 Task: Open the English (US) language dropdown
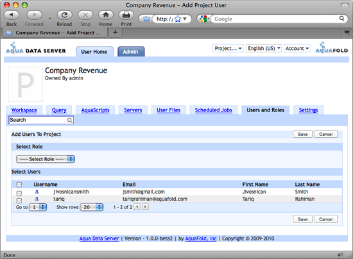(264, 48)
